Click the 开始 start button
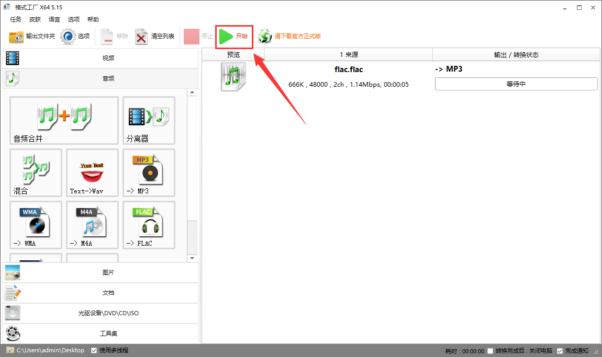602x357 pixels. point(234,37)
